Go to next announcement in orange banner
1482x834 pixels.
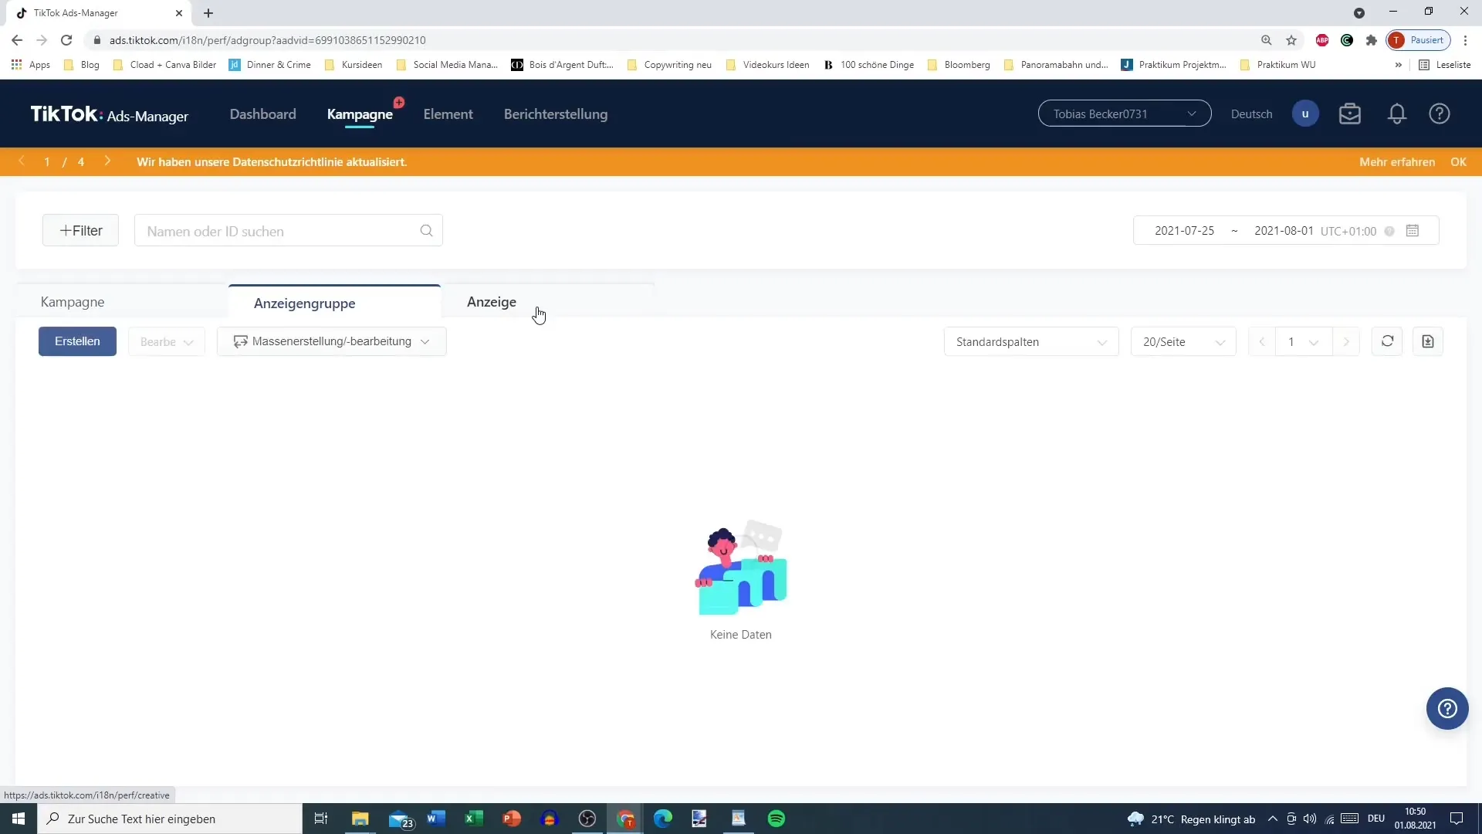[107, 161]
